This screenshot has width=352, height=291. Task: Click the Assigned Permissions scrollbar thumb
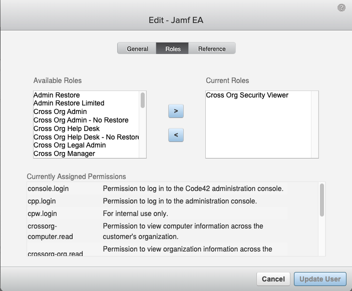[321, 200]
